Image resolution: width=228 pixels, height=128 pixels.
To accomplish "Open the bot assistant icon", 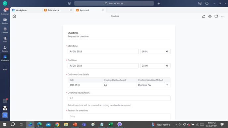I will [210, 16].
